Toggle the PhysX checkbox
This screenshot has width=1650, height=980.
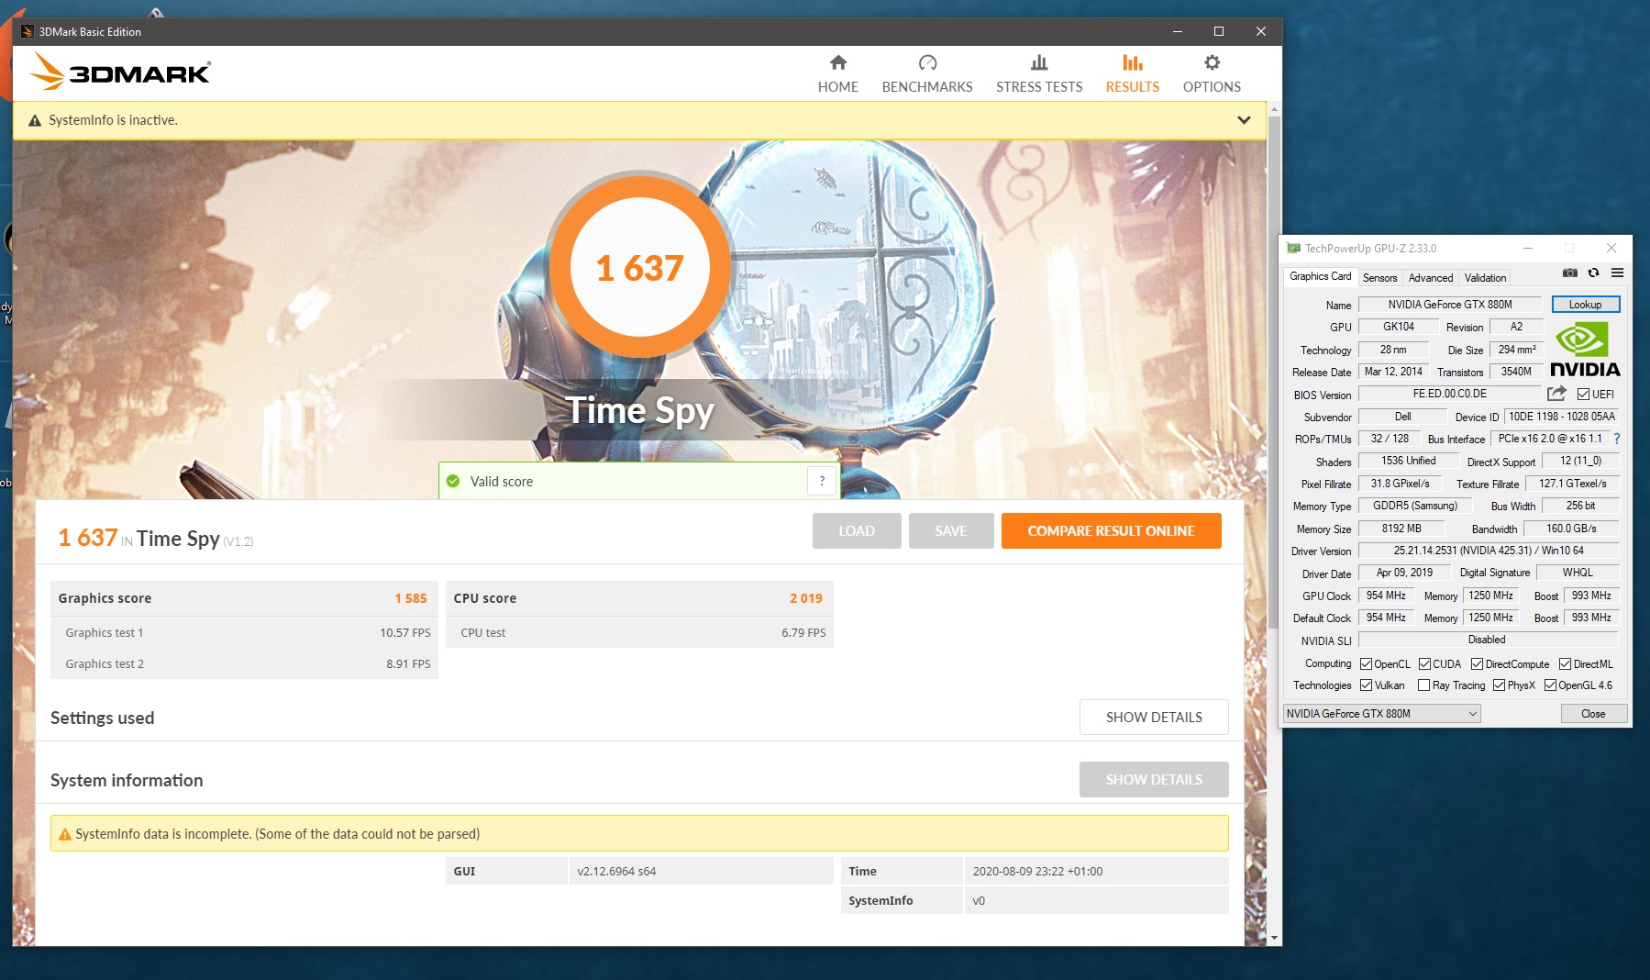point(1499,685)
